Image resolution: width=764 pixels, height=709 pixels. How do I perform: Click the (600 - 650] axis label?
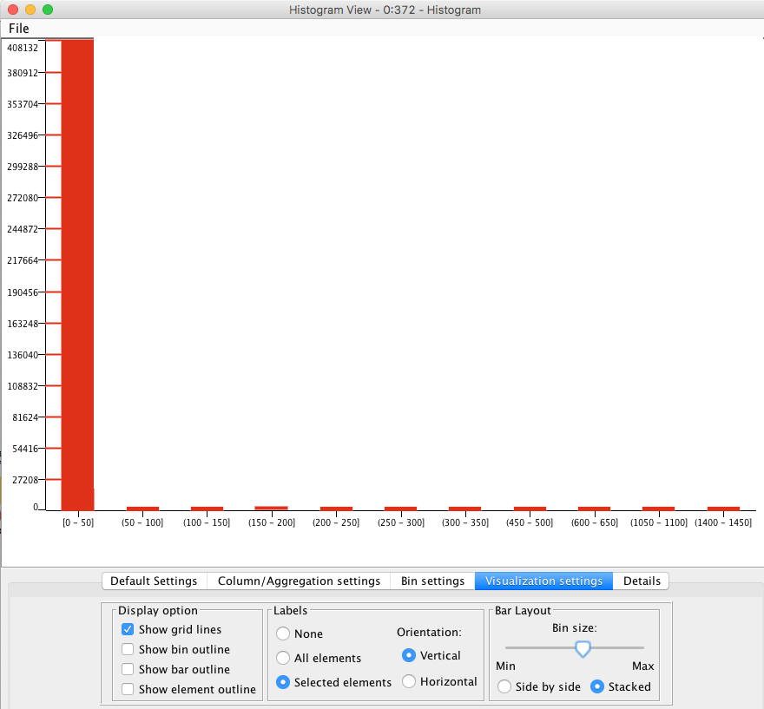pyautogui.click(x=595, y=522)
